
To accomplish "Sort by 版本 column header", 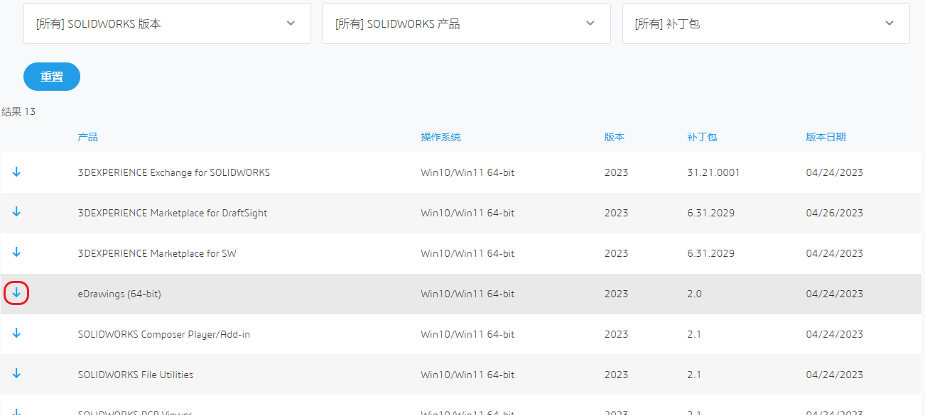I will [x=615, y=137].
